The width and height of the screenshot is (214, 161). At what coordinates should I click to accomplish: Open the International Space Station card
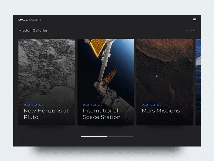106,82
